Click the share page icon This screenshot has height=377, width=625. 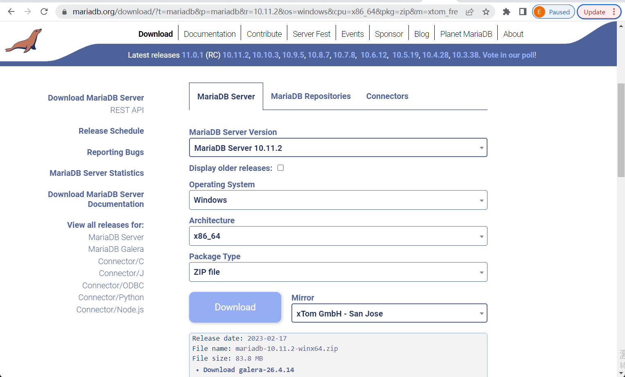pos(469,12)
